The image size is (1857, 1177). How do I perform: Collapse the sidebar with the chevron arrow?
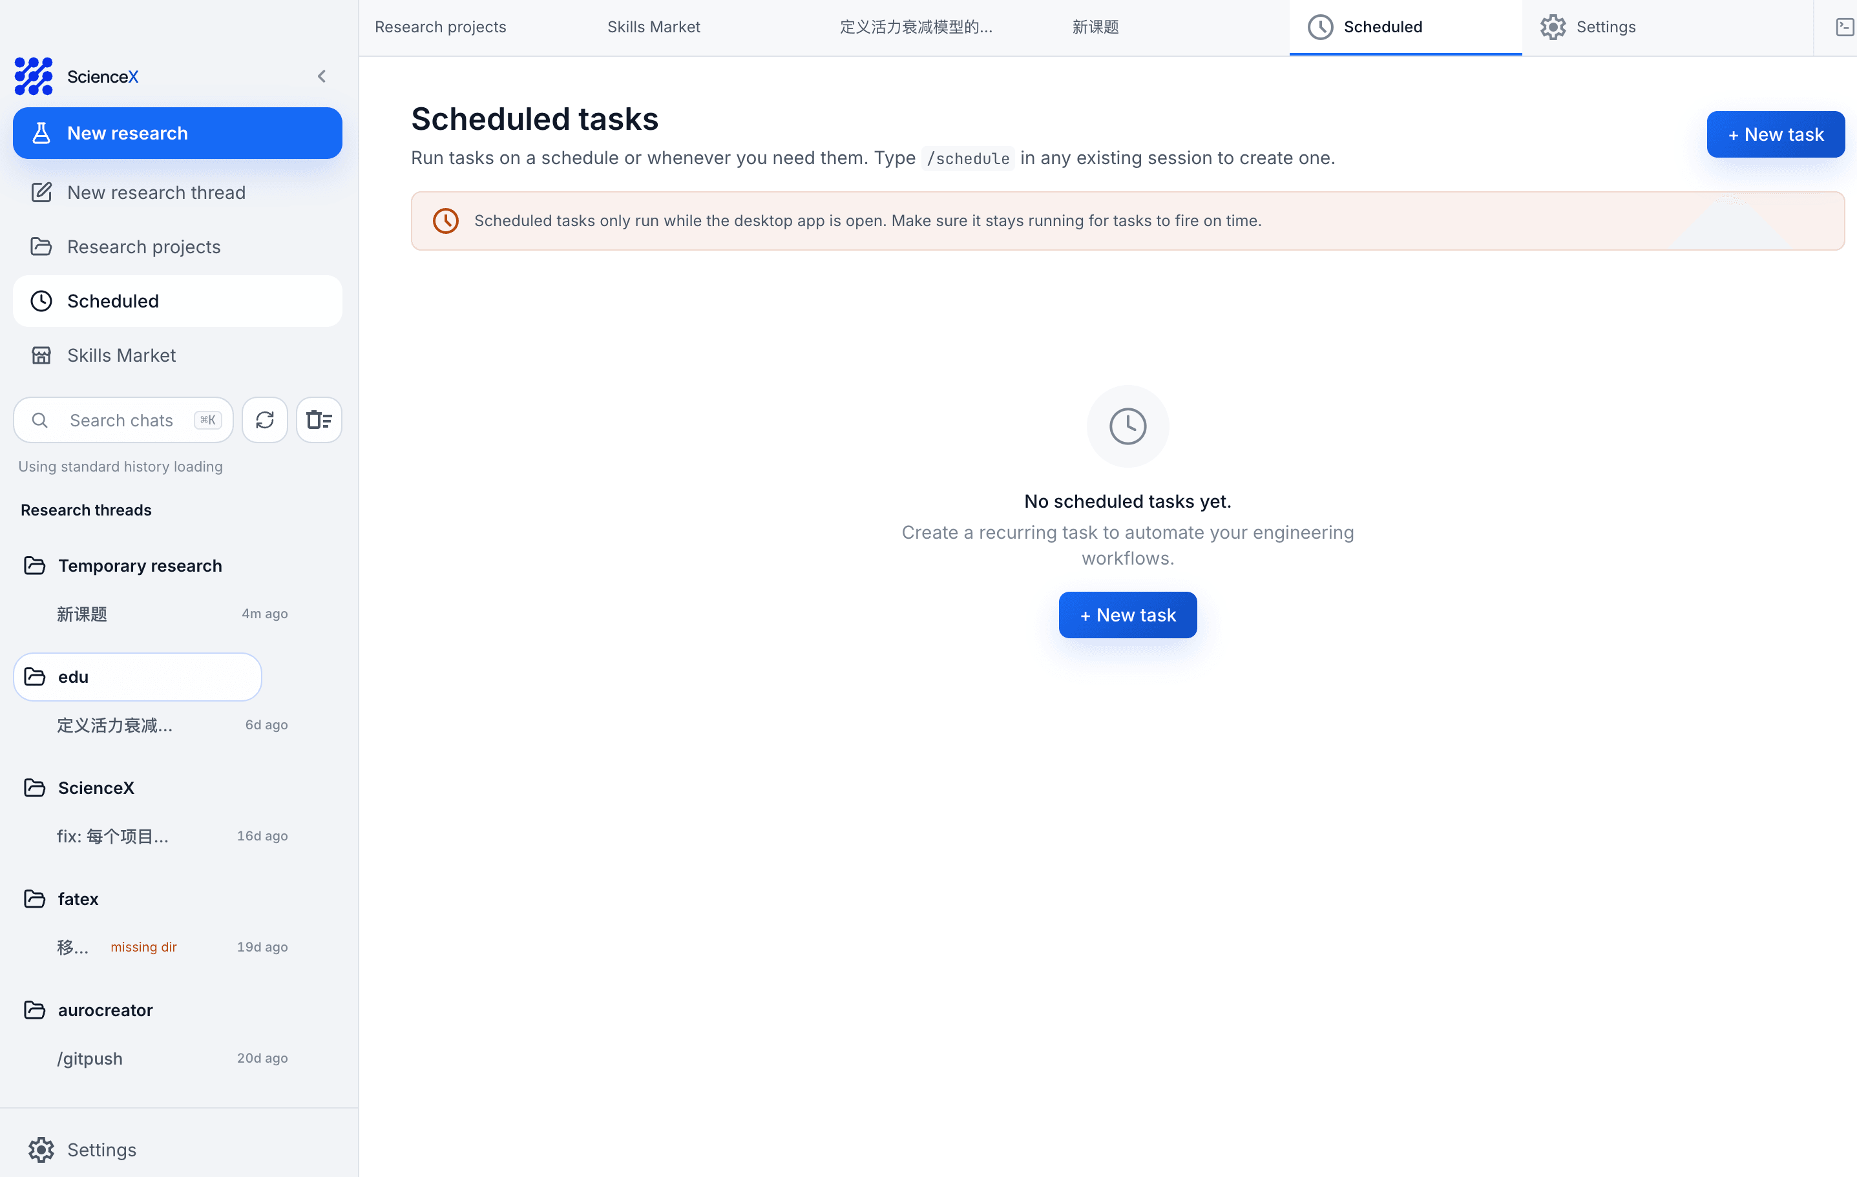coord(322,76)
